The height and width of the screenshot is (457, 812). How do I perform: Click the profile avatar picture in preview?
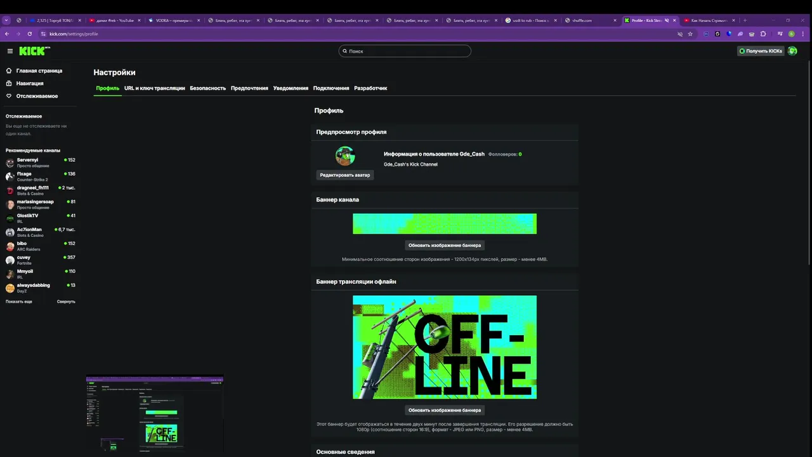click(x=345, y=156)
